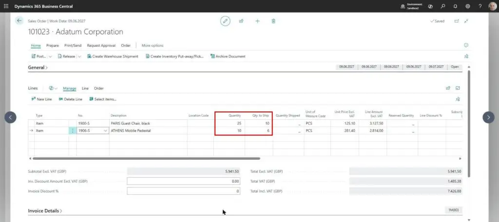Click Create Inventory Put-away/Pick

coord(174,56)
